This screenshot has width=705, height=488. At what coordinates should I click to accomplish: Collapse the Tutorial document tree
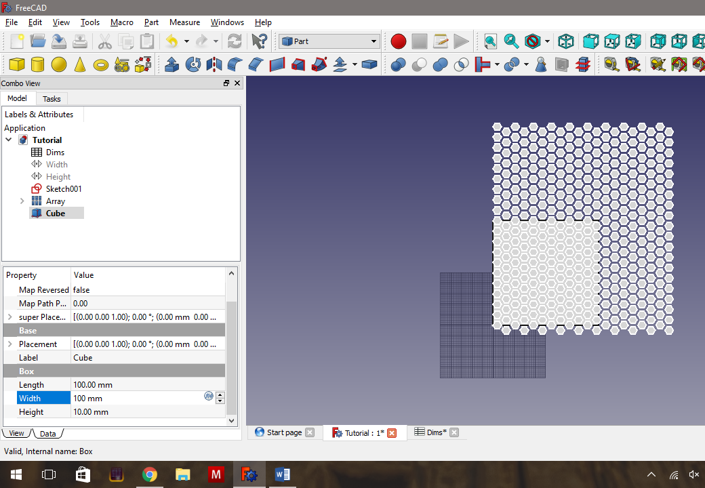point(9,140)
